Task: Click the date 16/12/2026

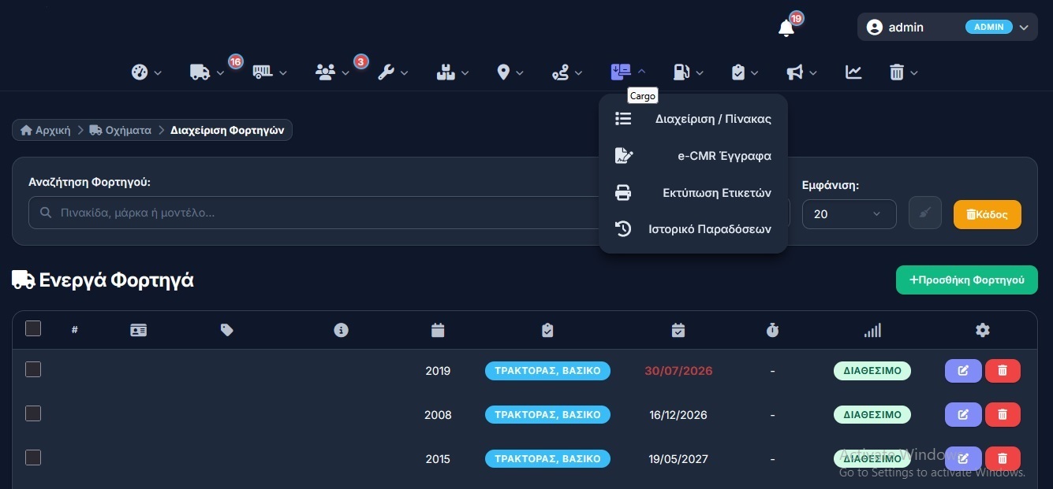Action: click(678, 415)
